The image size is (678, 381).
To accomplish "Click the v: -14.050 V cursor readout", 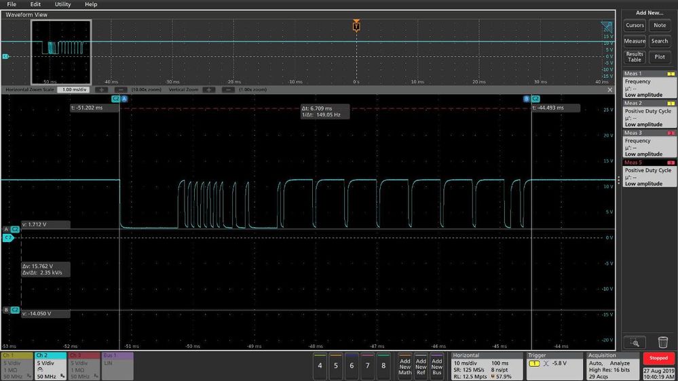I will [45, 314].
